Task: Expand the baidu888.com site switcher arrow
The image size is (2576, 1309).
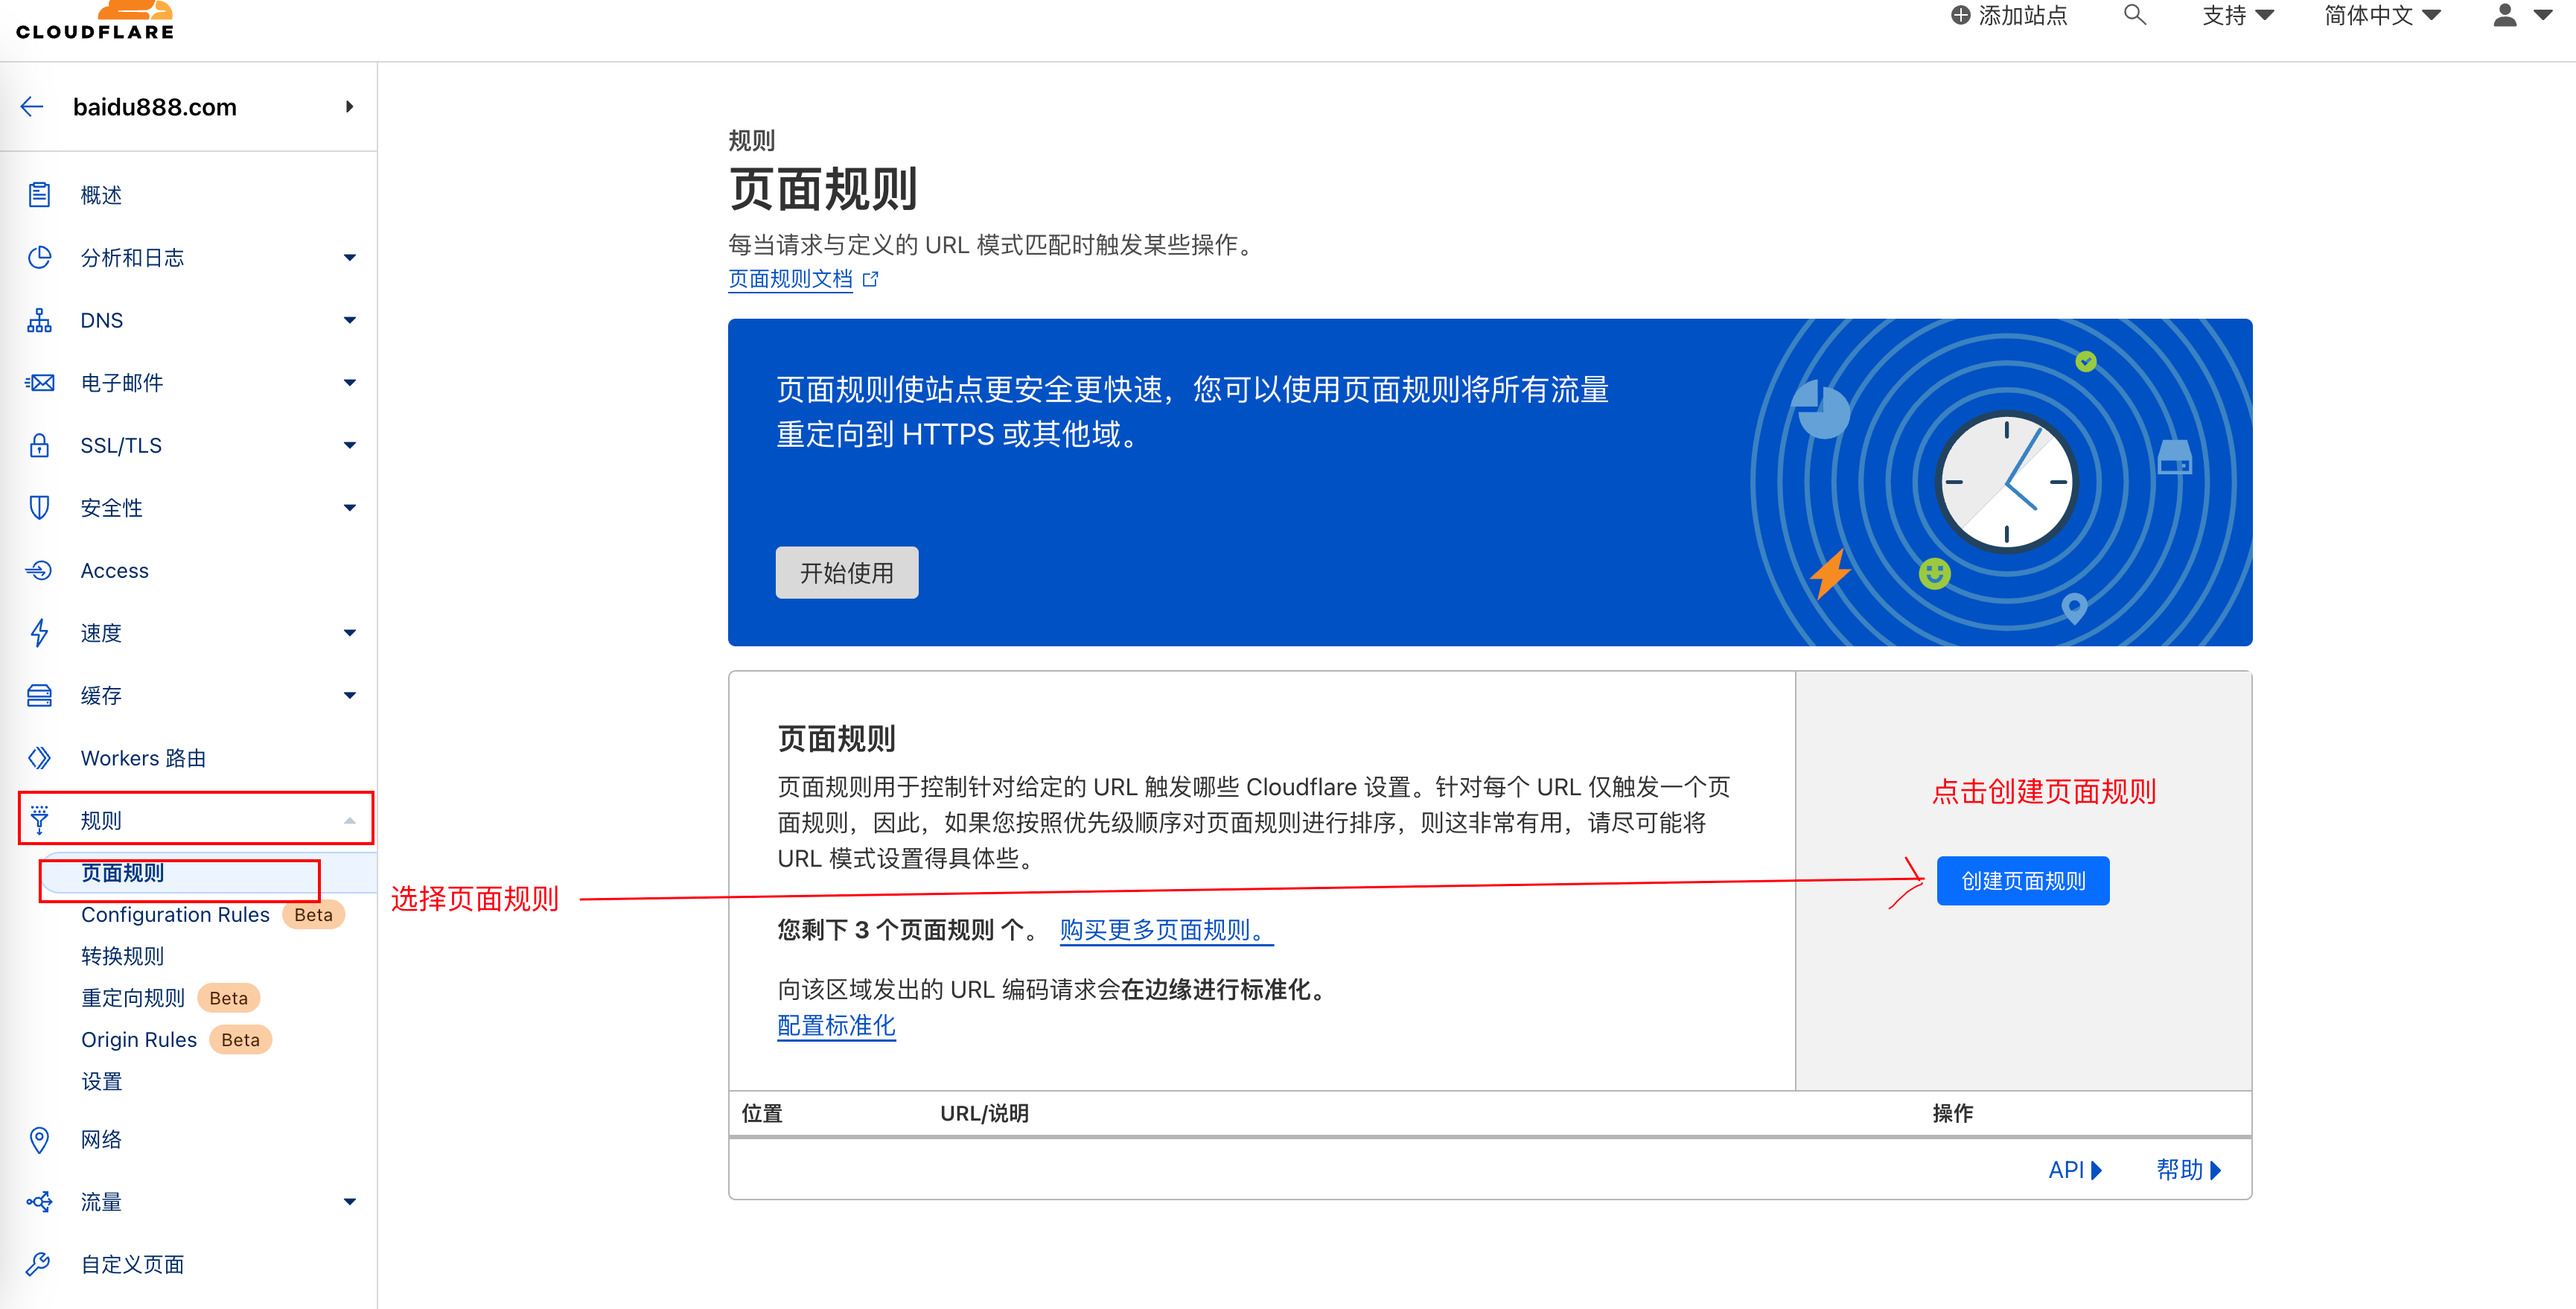Action: coord(349,107)
